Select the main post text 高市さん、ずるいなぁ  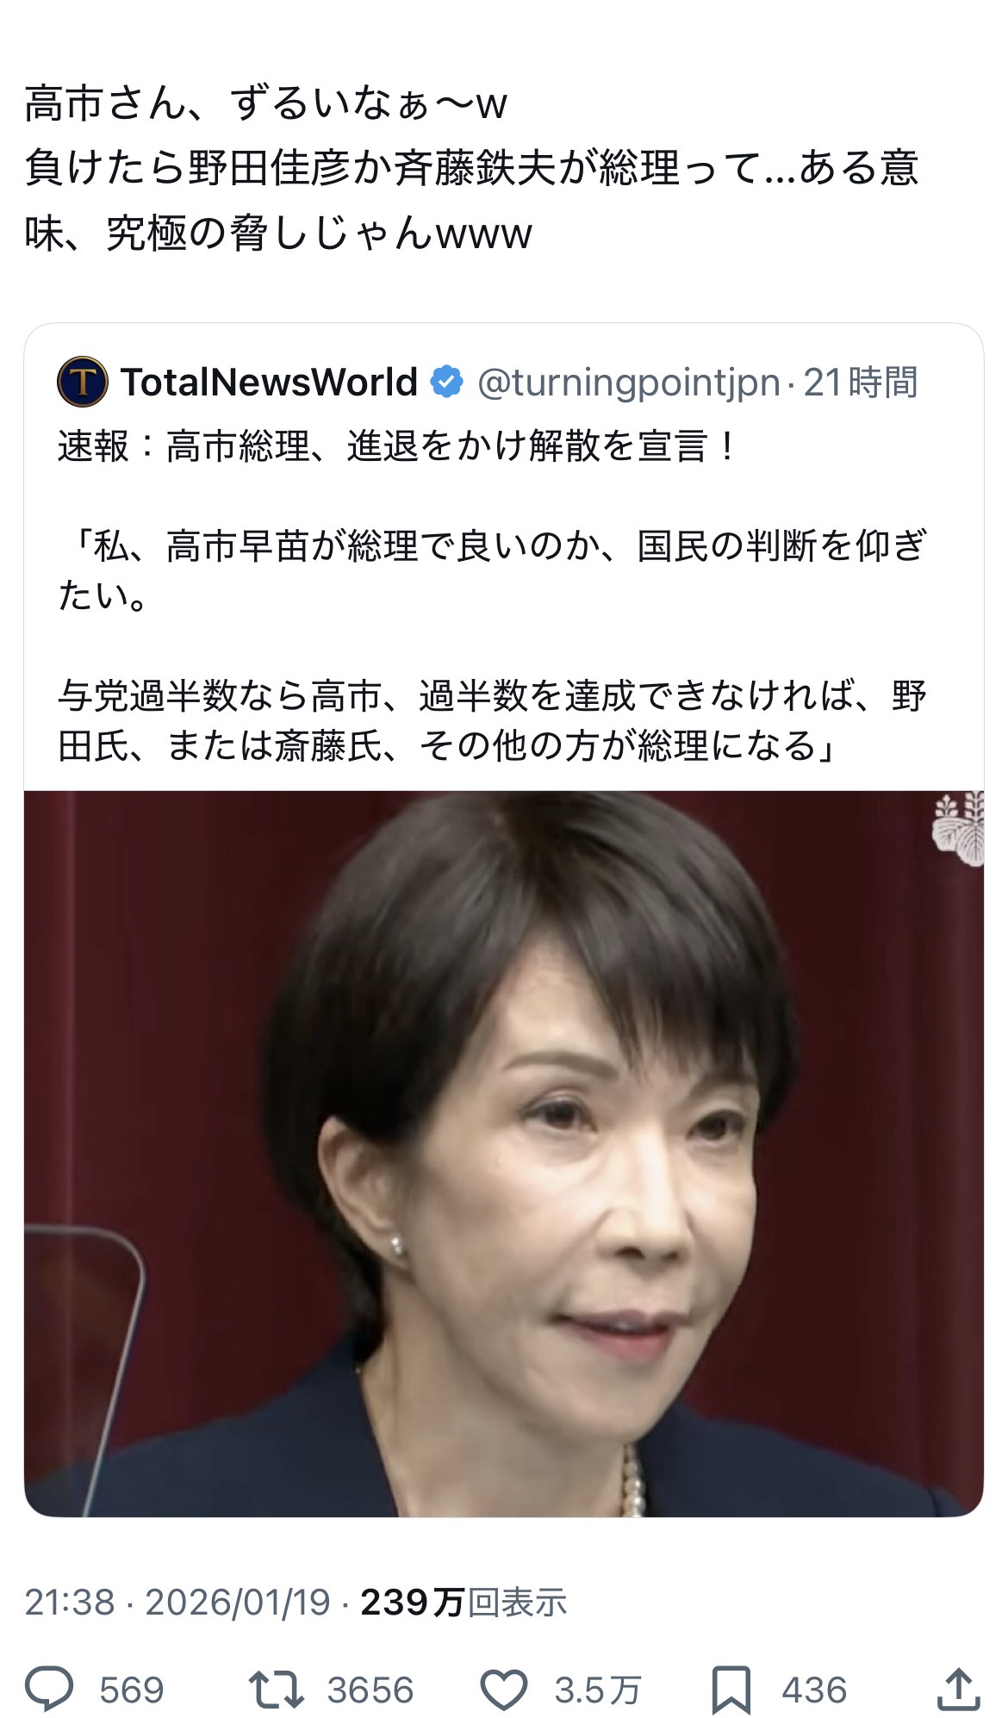265,103
